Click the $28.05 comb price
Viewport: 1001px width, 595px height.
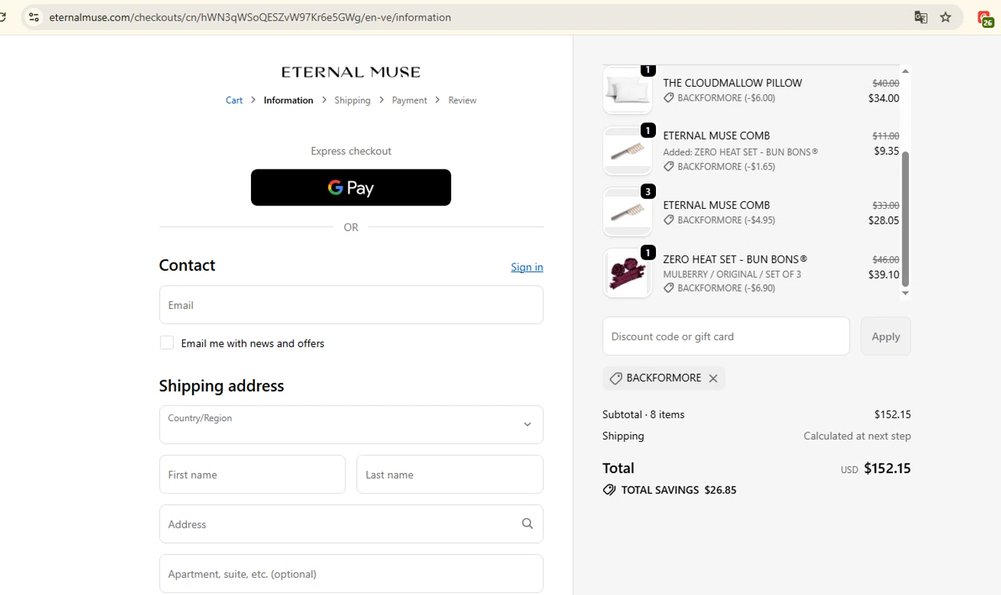pos(884,220)
